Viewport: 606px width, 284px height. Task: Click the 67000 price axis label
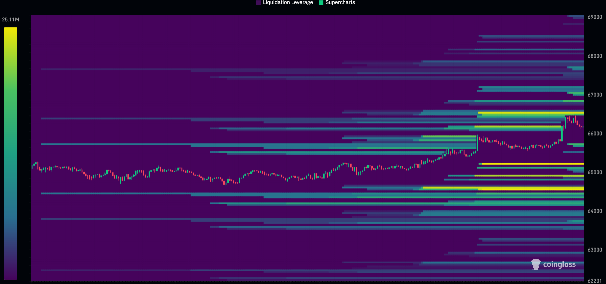coord(595,95)
